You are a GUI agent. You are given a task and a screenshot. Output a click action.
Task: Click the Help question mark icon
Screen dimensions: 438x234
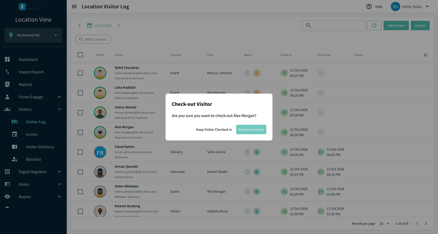point(369,7)
